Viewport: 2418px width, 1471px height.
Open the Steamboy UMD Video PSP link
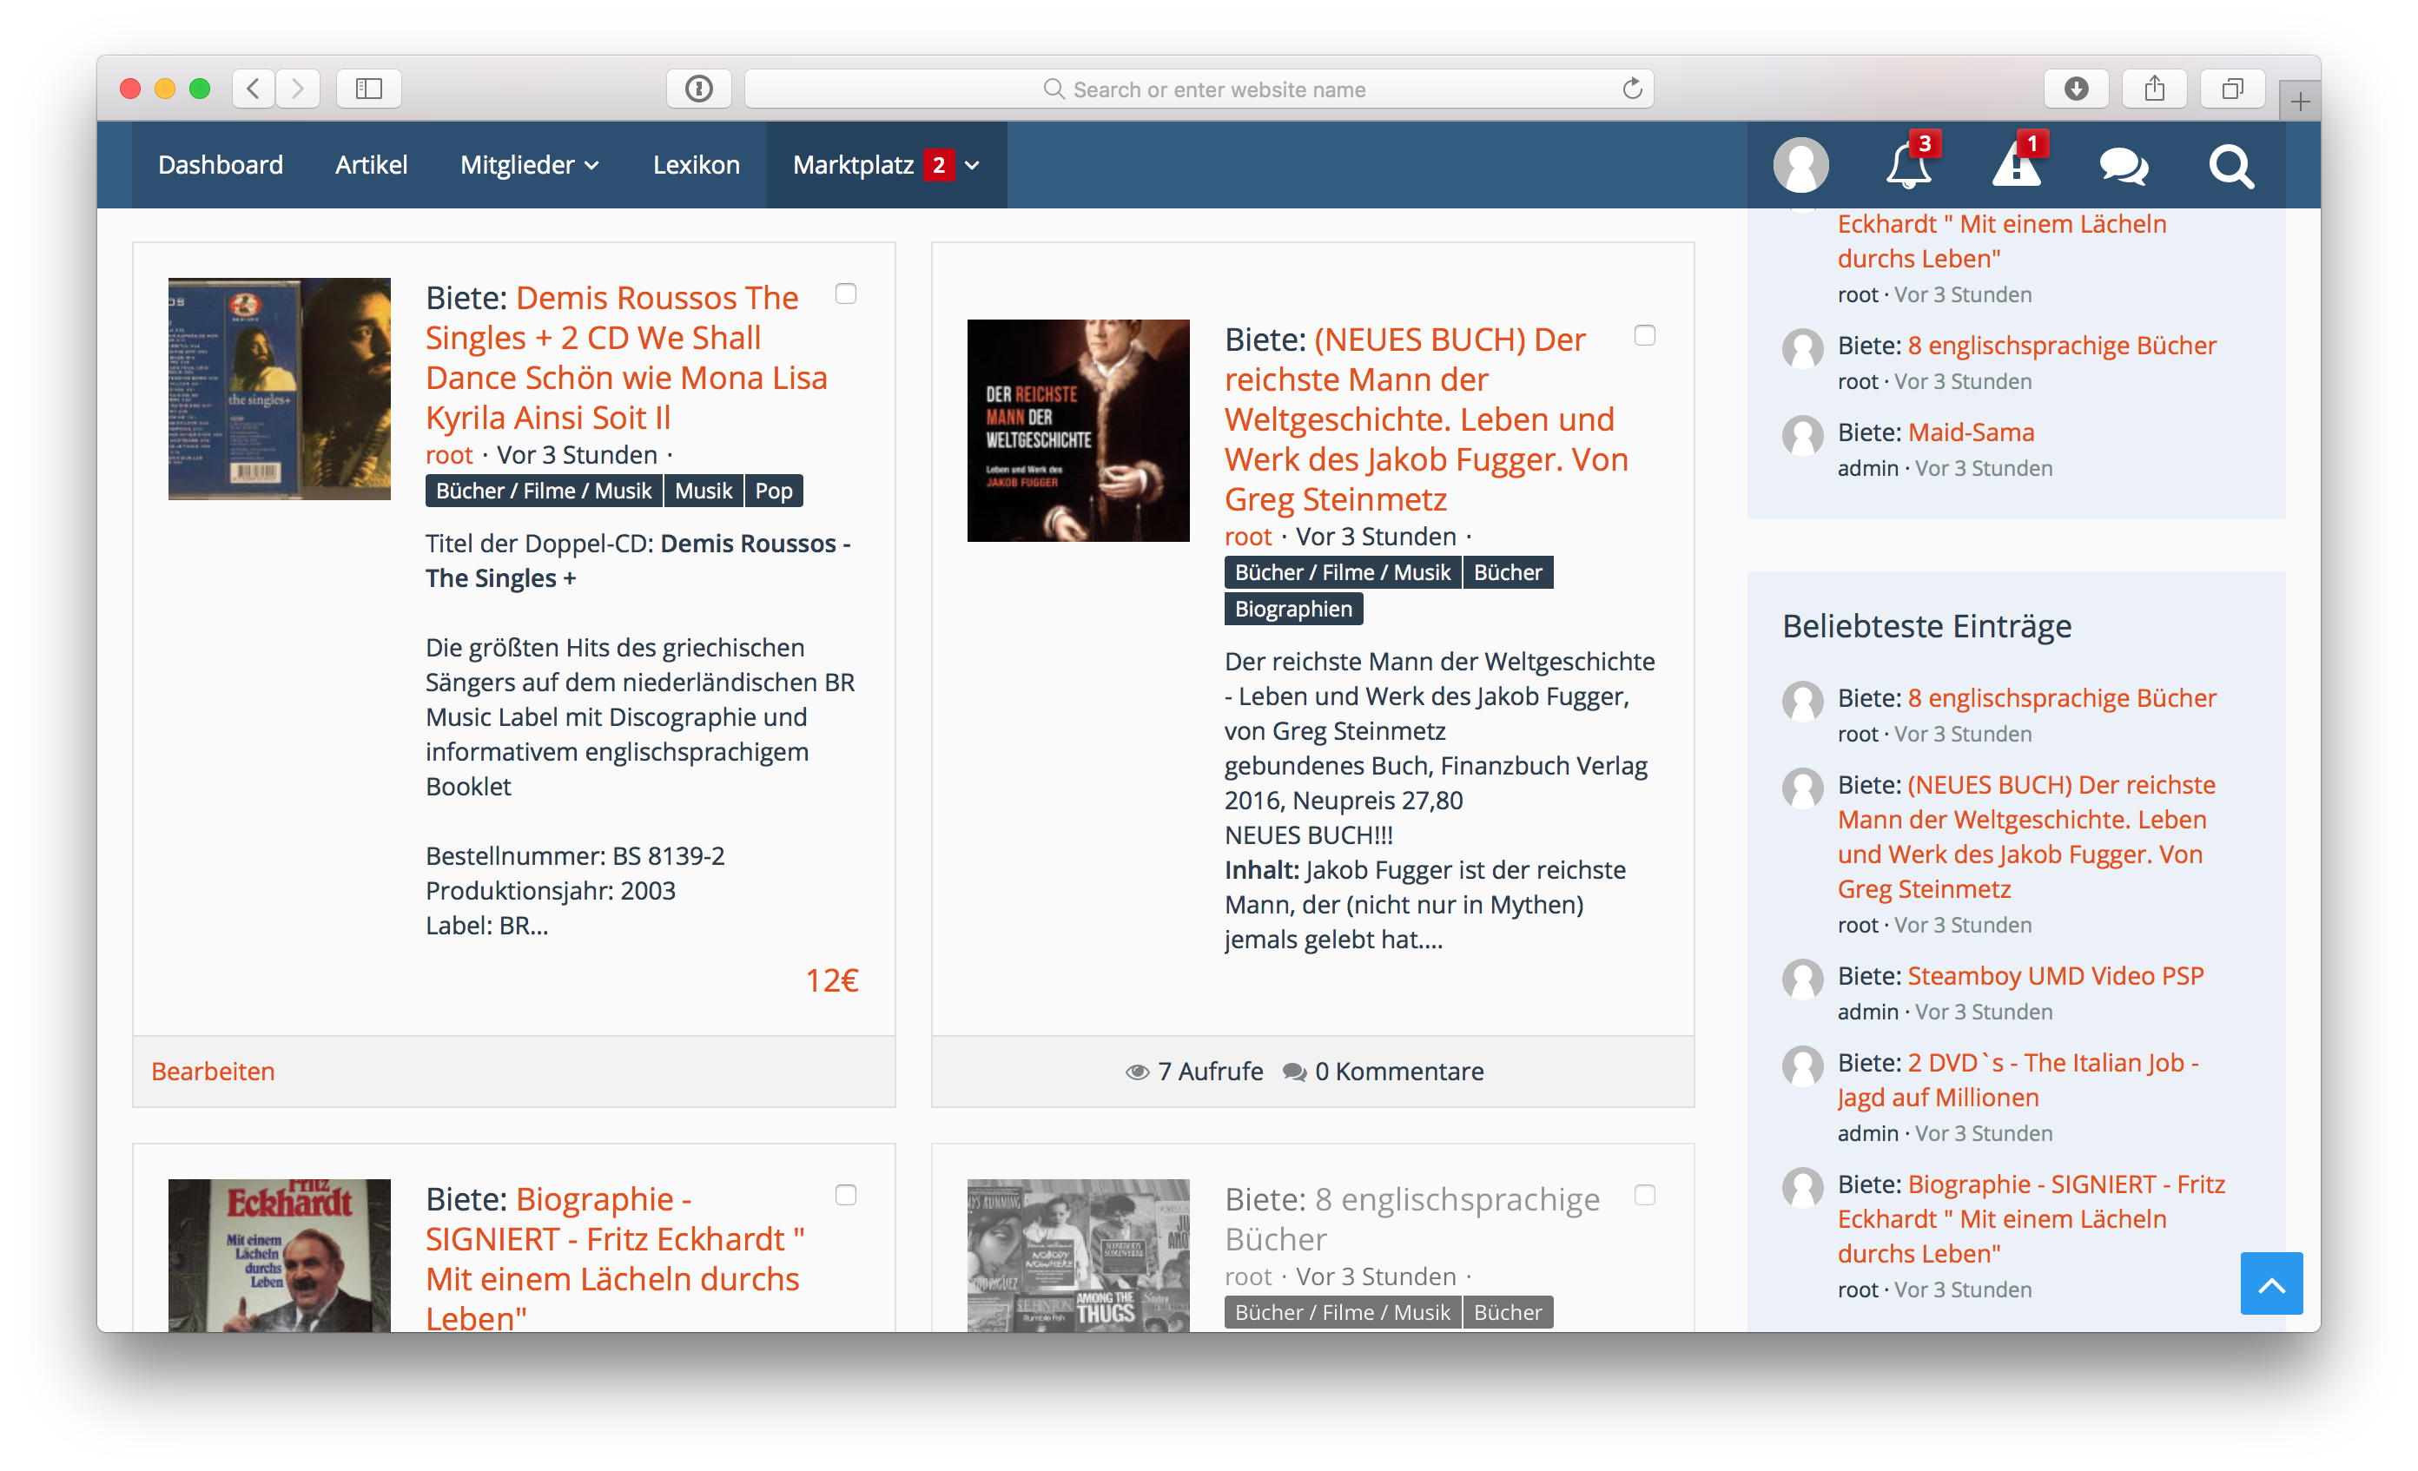point(2055,975)
